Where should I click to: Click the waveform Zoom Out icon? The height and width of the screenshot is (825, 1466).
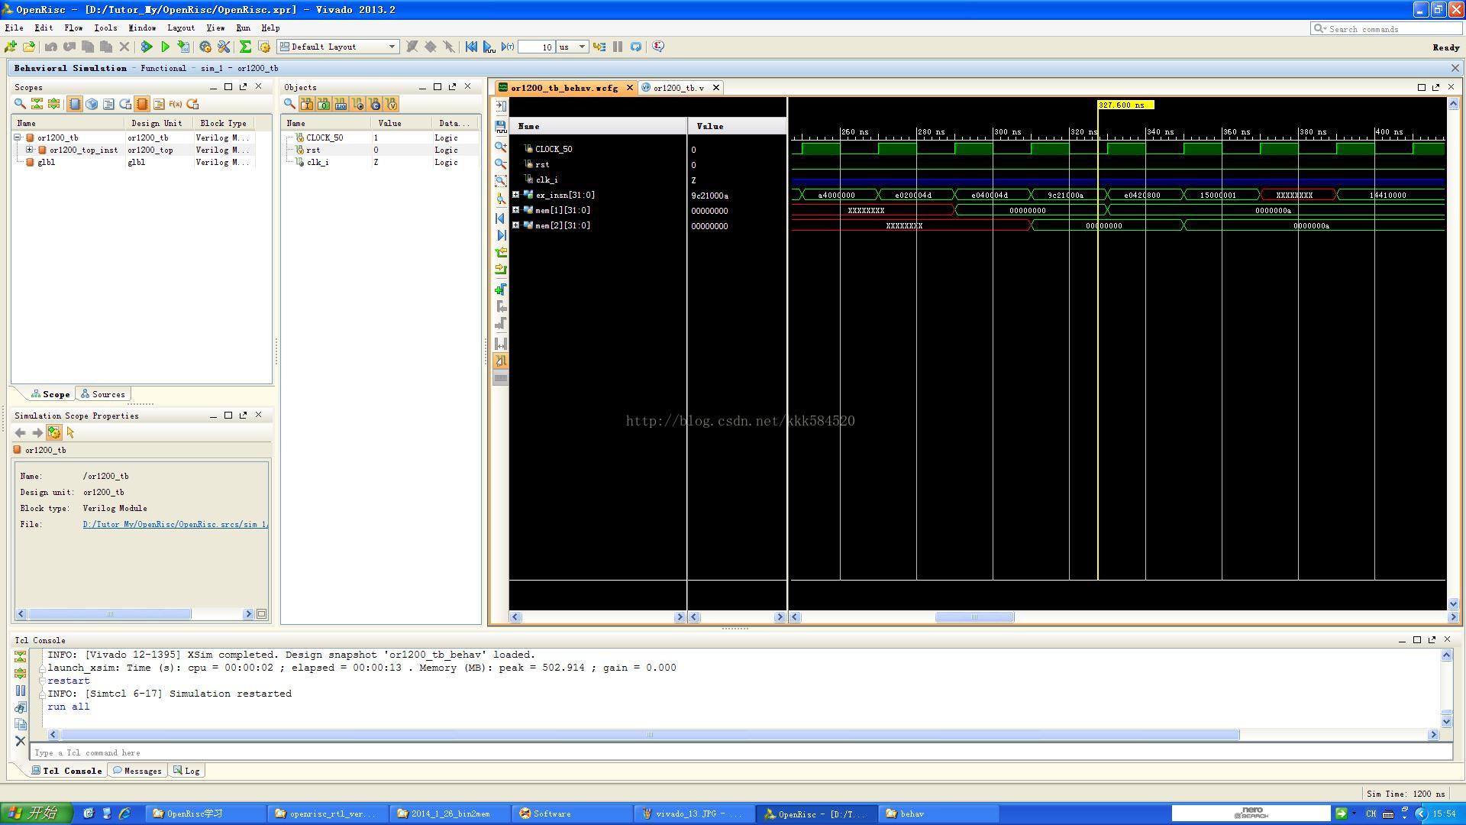[501, 163]
